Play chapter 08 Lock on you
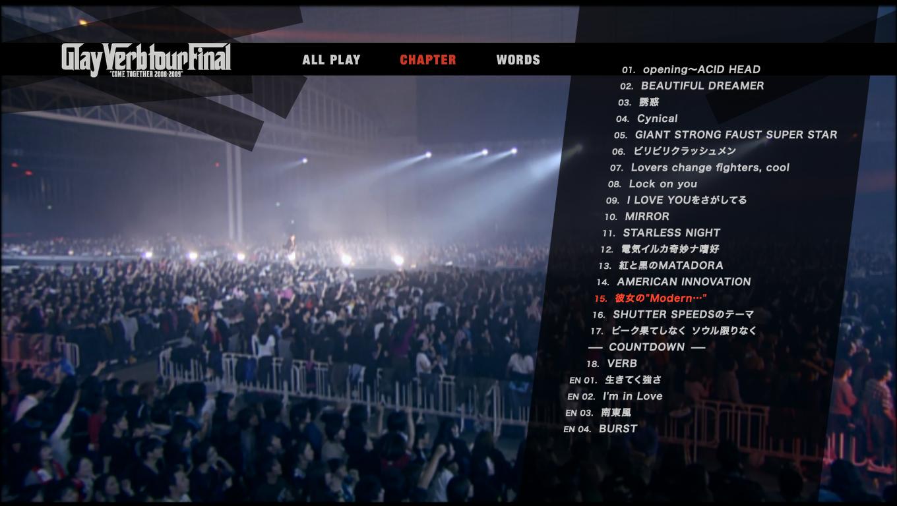The width and height of the screenshot is (897, 506). [652, 184]
